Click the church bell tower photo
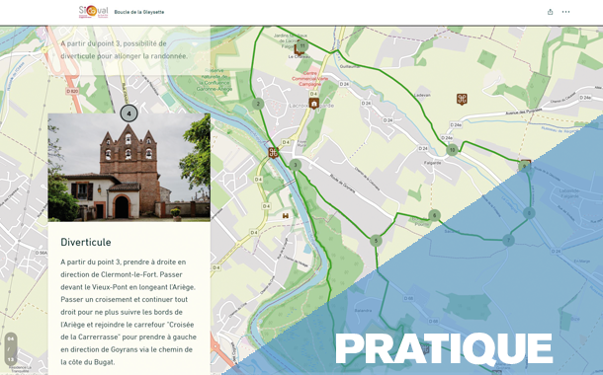The width and height of the screenshot is (603, 375). coord(129,168)
